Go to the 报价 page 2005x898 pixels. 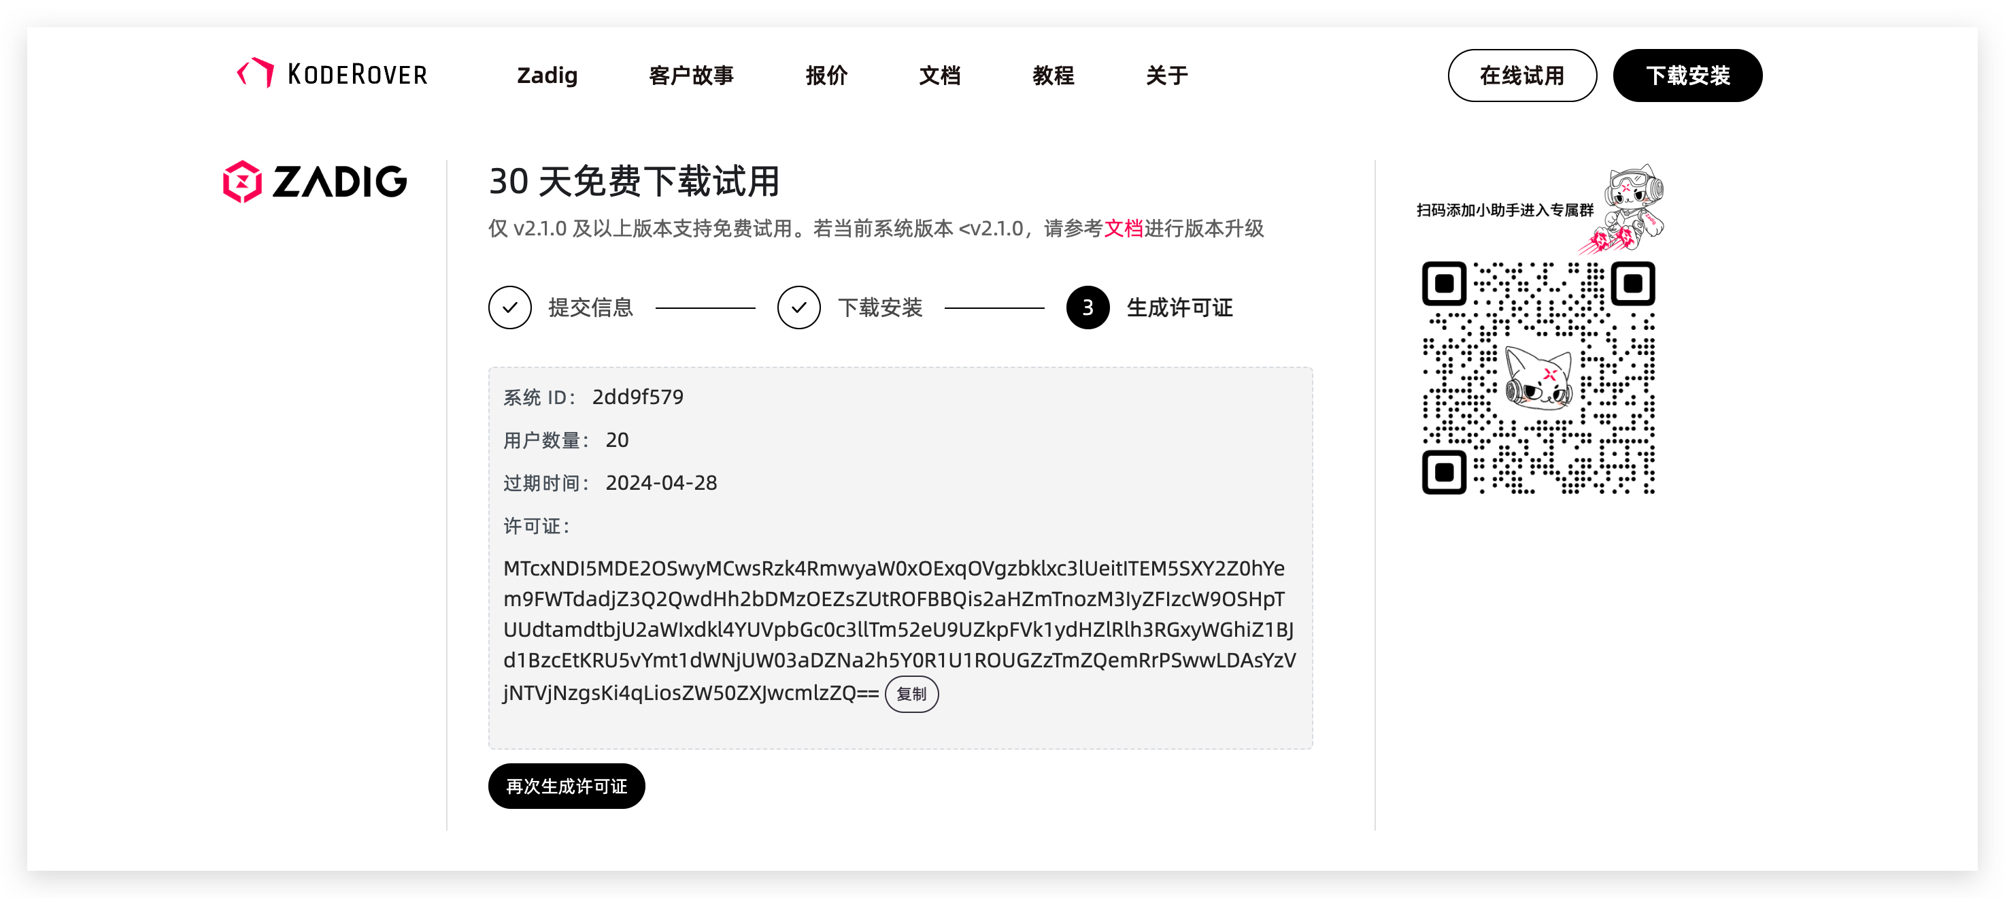pyautogui.click(x=826, y=76)
